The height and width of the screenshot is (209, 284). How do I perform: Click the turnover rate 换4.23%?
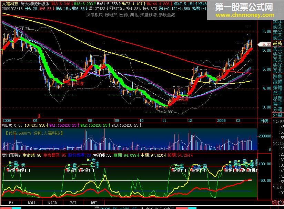[x=133, y=9]
